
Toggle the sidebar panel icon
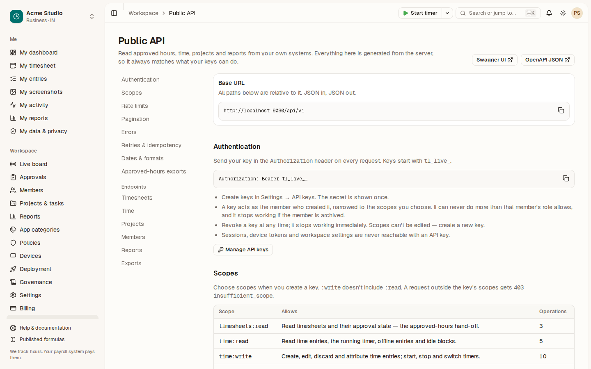coord(114,13)
